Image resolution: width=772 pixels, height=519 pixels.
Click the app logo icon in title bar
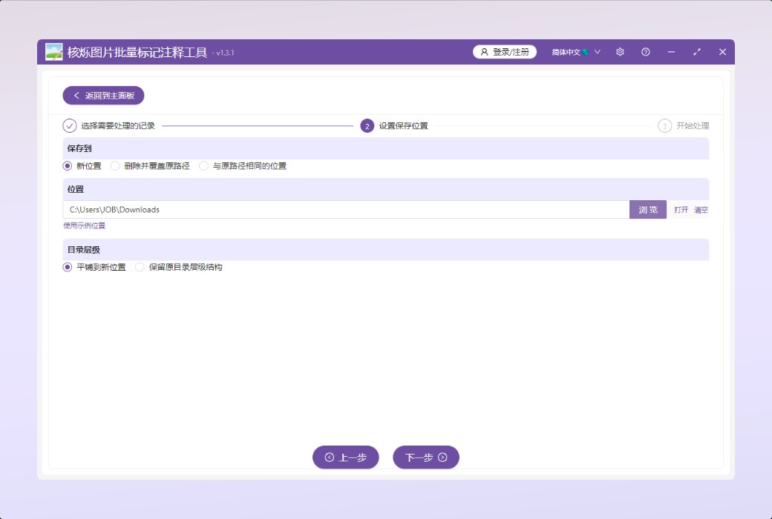[x=53, y=52]
